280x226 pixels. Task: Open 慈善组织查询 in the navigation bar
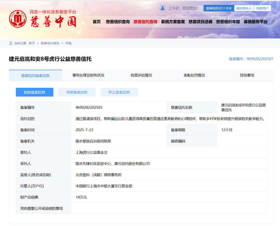(x=118, y=22)
